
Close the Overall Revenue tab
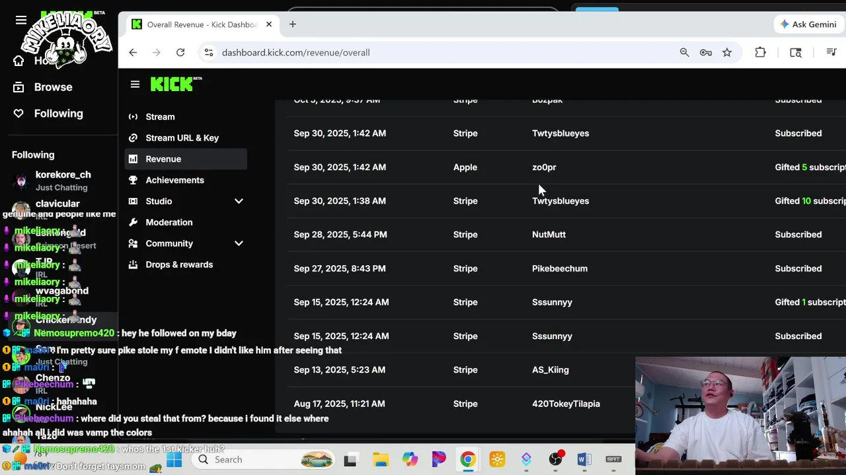pos(269,24)
